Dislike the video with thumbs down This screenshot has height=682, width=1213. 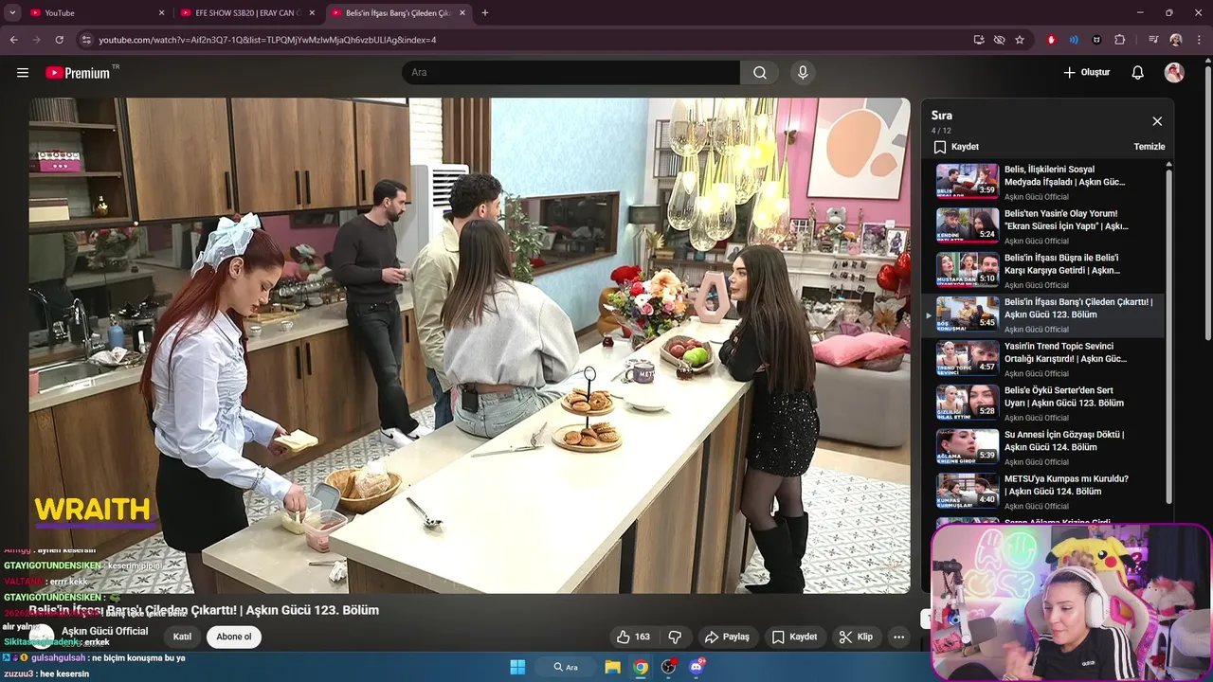pyautogui.click(x=676, y=637)
